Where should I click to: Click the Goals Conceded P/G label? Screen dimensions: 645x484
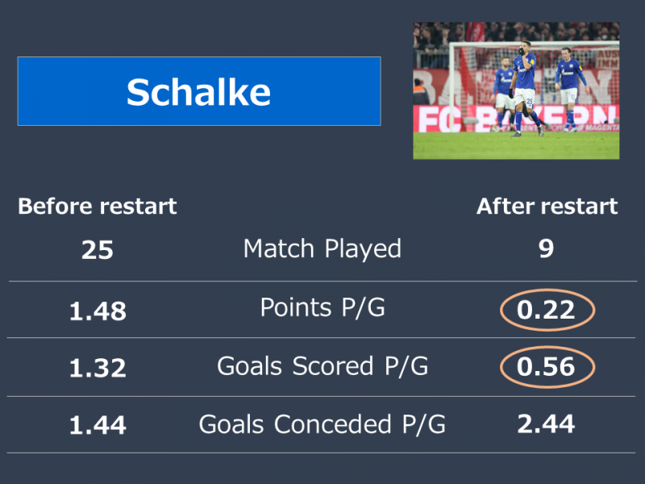click(x=322, y=424)
